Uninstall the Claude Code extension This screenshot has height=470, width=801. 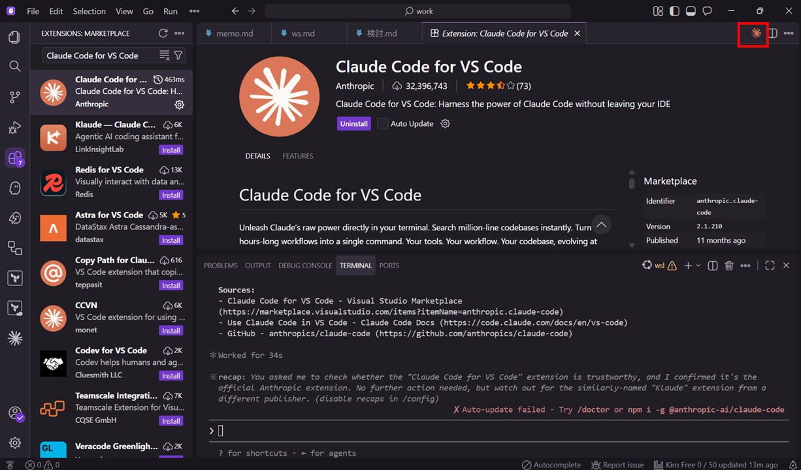point(354,123)
